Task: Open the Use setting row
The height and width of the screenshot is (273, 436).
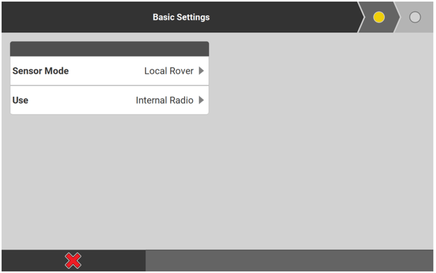Action: coord(109,100)
